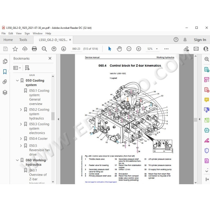
Task: Bookmark document with the star icon
Action: (x=15, y=49)
